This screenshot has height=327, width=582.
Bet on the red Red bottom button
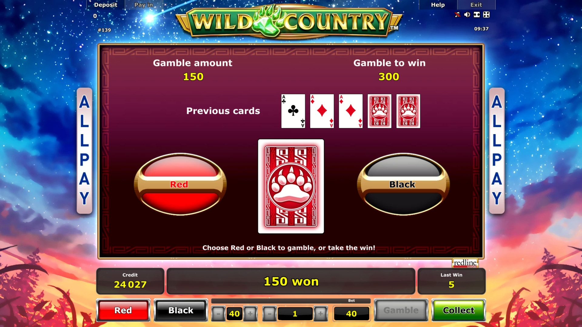pyautogui.click(x=123, y=310)
